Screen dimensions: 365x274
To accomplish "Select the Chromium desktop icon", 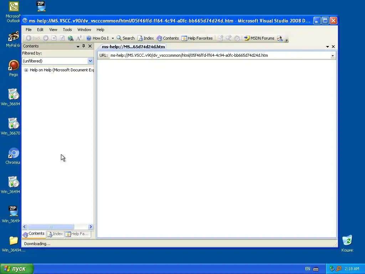I will tap(13, 156).
